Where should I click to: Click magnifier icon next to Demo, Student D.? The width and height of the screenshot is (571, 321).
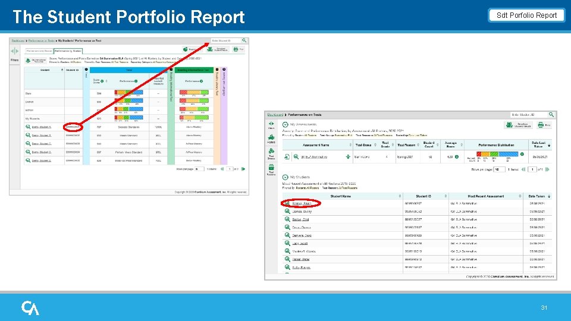pyautogui.click(x=28, y=152)
